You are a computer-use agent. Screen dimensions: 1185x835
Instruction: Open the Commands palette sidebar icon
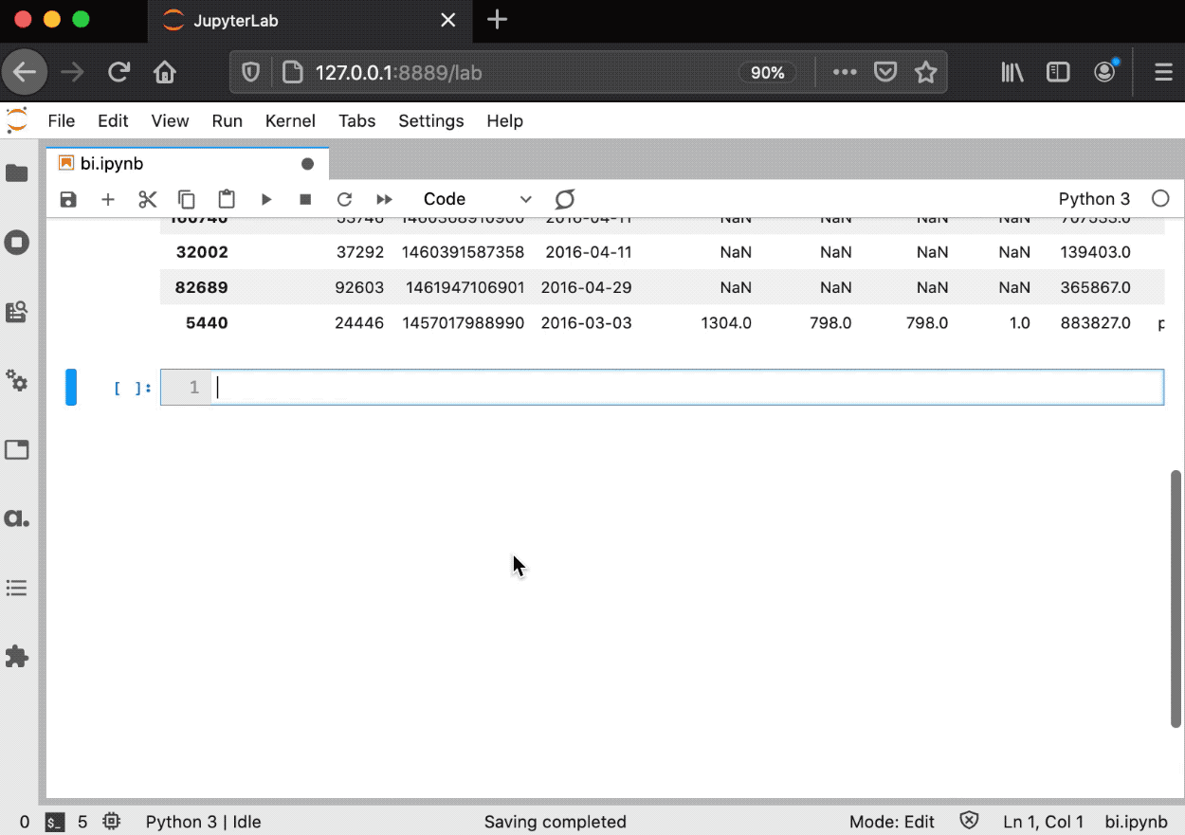click(17, 312)
